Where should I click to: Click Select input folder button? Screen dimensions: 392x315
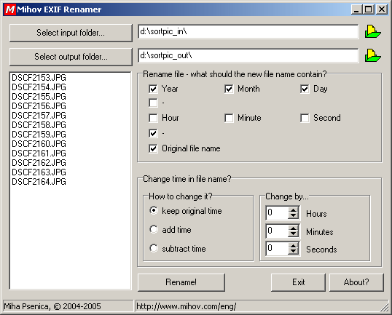[71, 33]
